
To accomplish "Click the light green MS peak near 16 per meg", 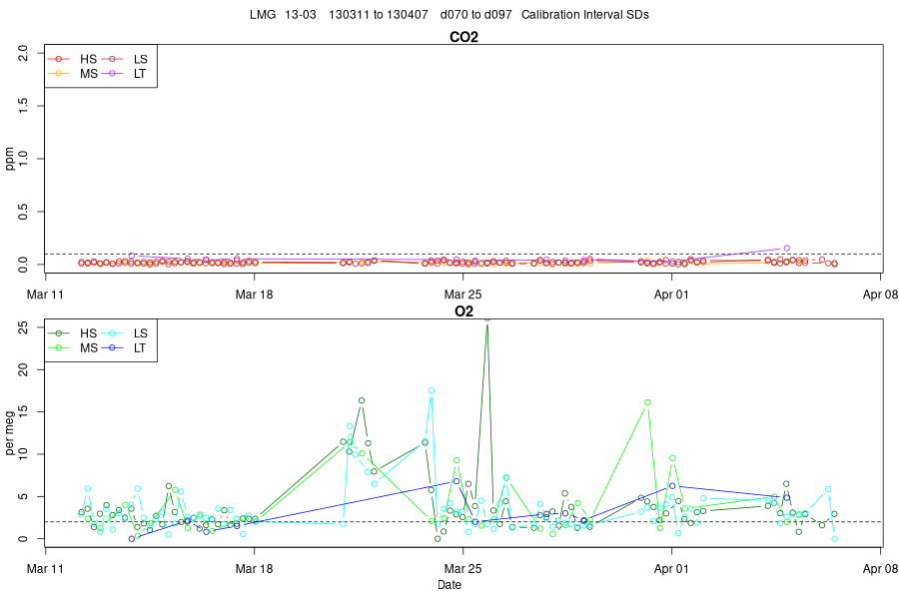I will click(x=647, y=402).
